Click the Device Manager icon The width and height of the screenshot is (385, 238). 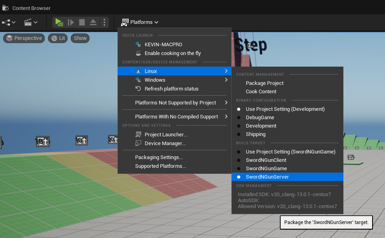click(138, 143)
